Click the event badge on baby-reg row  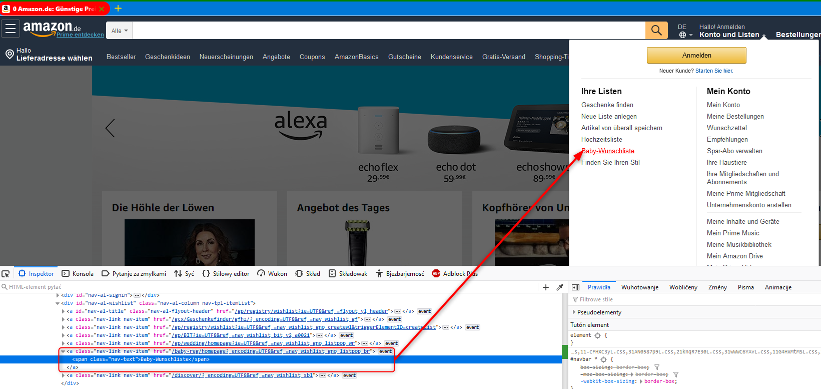click(x=386, y=351)
